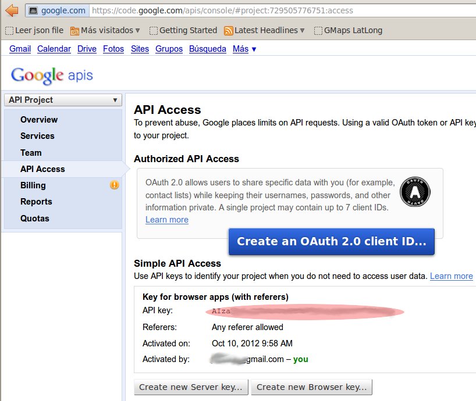The image size is (476, 401).
Task: Select Overview in the sidebar
Action: tap(39, 120)
